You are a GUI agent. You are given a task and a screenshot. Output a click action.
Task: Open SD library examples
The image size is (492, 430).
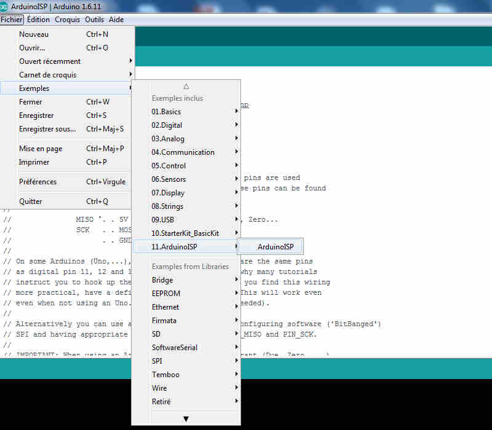186,334
